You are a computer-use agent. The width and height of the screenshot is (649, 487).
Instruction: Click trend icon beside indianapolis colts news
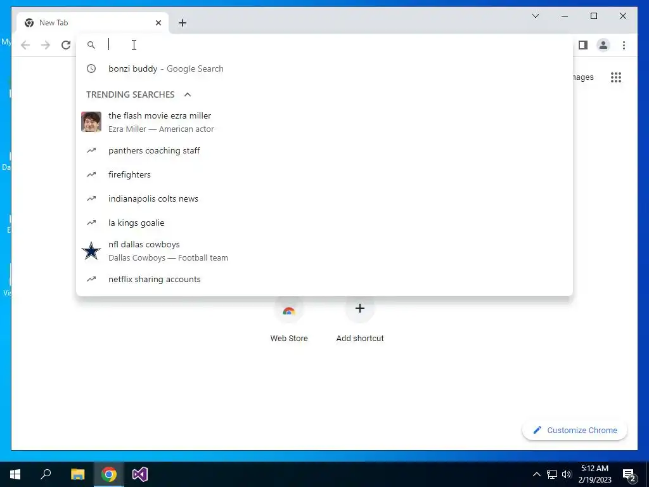click(91, 198)
